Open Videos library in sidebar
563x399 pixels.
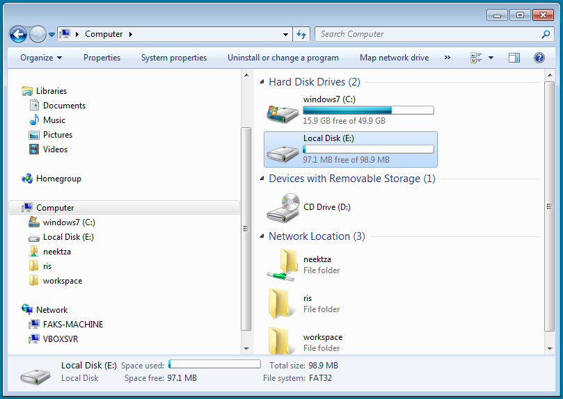pyautogui.click(x=55, y=149)
